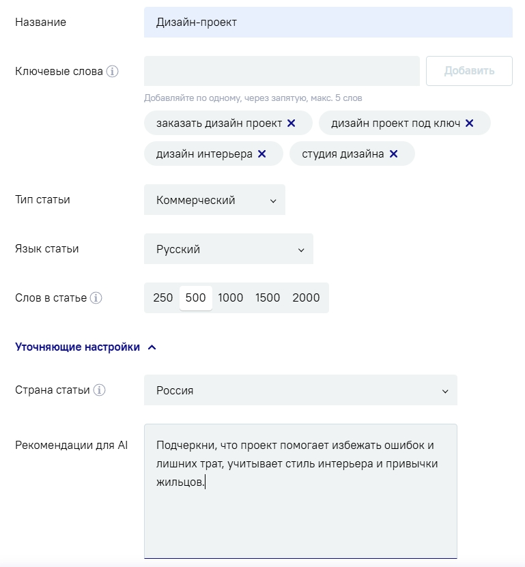
Task: Click the empty keyword entry field
Action: (281, 70)
